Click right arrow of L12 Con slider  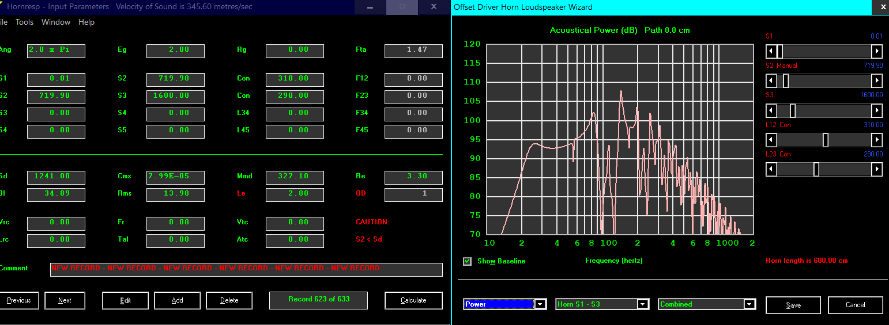877,140
